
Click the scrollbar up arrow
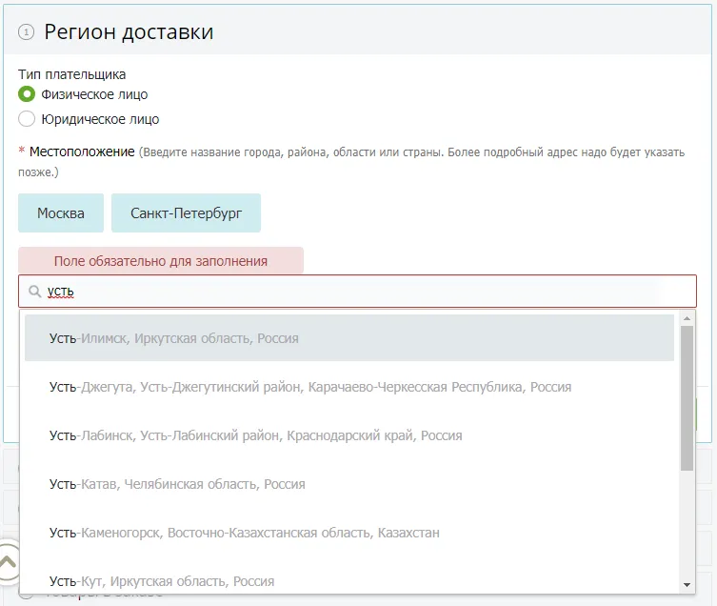click(x=687, y=316)
